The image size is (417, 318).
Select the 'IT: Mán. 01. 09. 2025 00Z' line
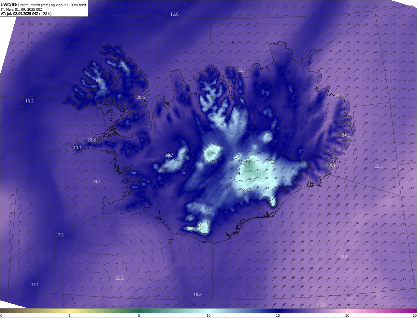pos(22,9)
